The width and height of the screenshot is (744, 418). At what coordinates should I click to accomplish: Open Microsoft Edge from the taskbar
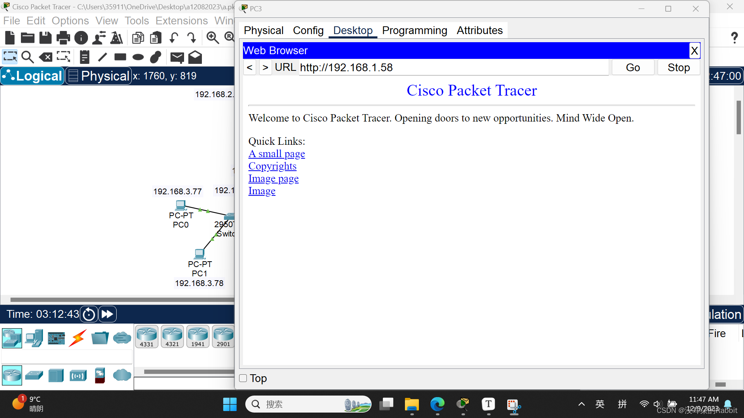(437, 404)
